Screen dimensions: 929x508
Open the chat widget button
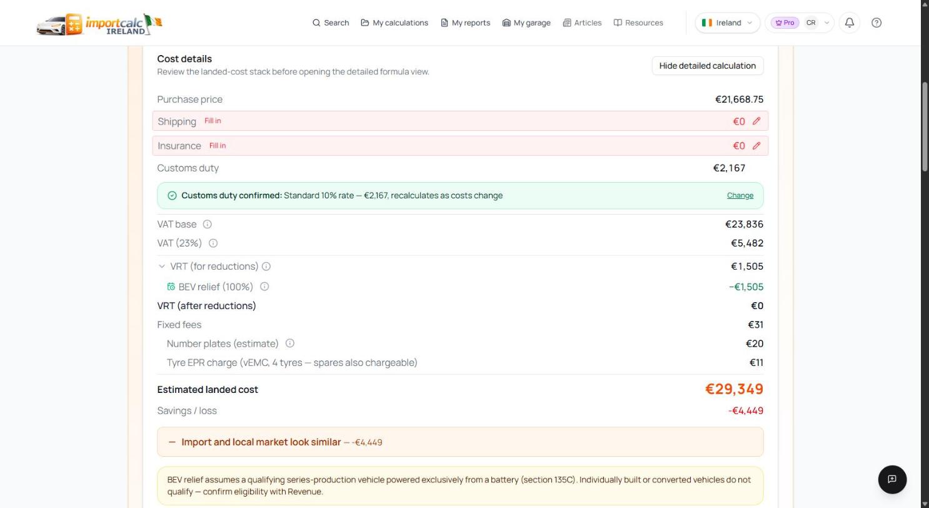click(892, 479)
